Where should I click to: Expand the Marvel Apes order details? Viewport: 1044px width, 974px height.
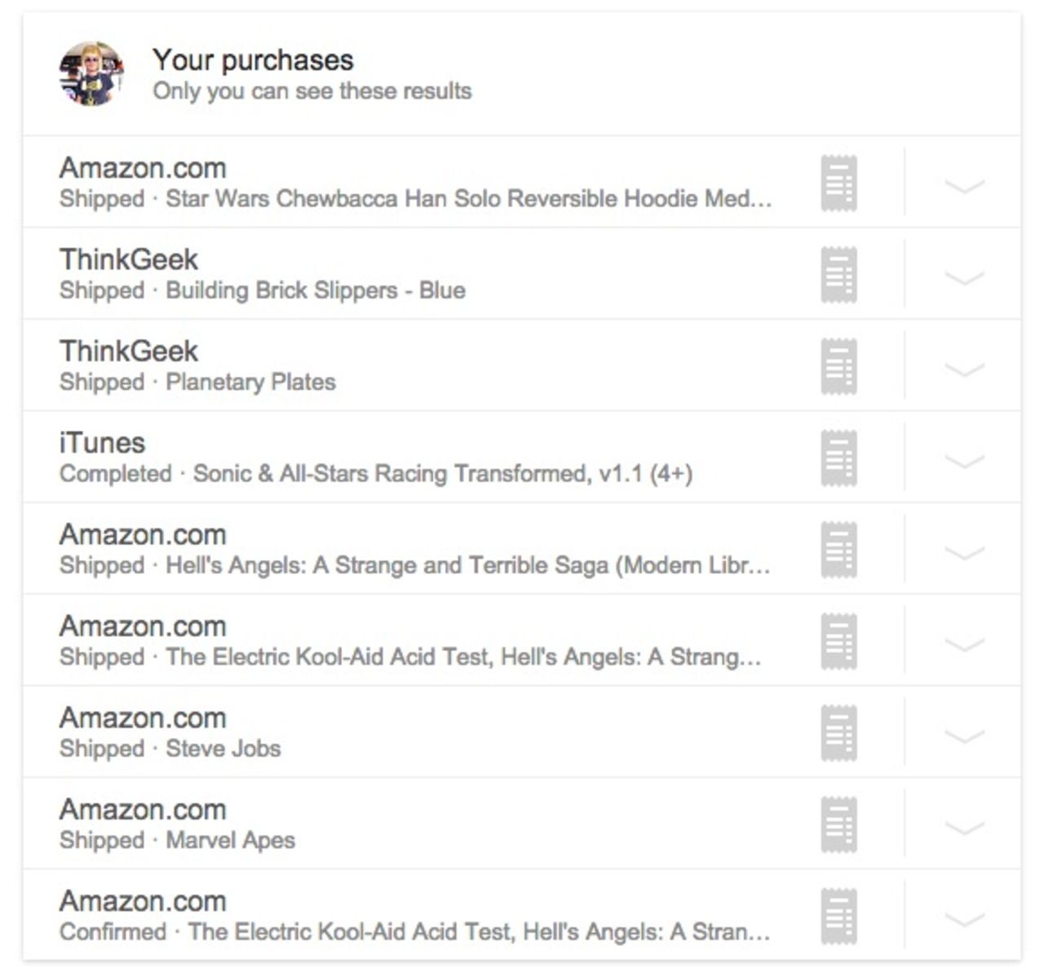point(964,827)
